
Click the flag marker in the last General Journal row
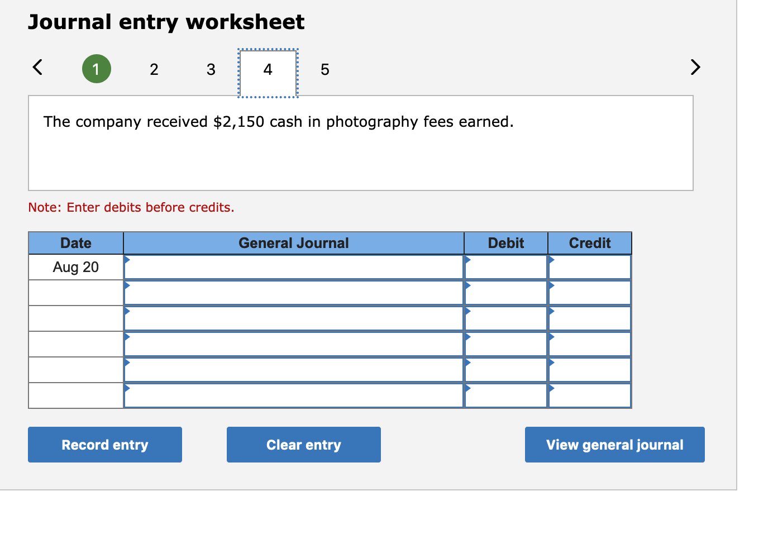tap(127, 388)
